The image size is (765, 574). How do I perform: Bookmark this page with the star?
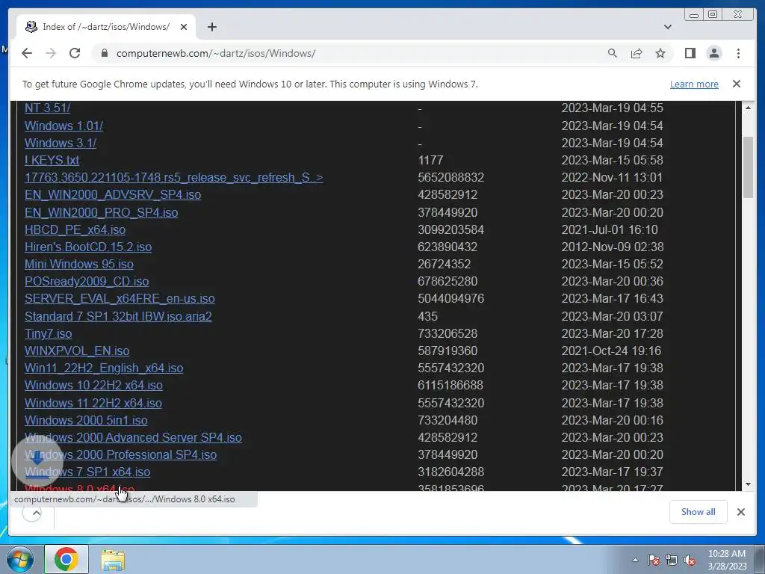pyautogui.click(x=660, y=53)
